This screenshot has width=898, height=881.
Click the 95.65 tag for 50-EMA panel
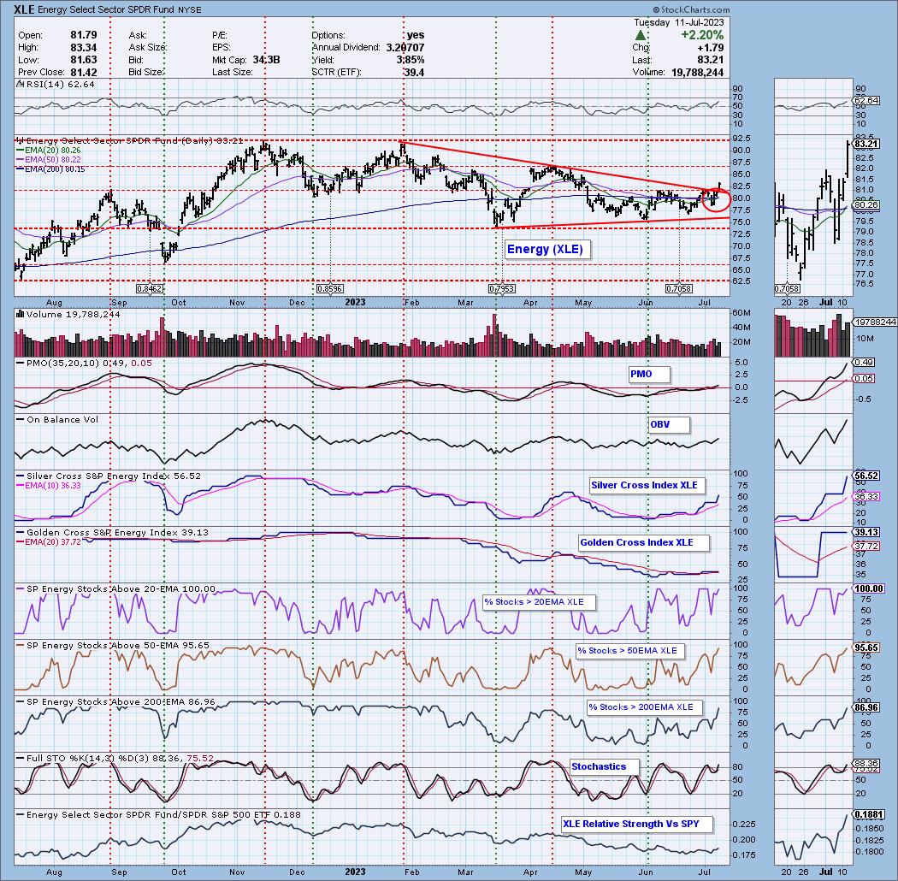pos(866,647)
